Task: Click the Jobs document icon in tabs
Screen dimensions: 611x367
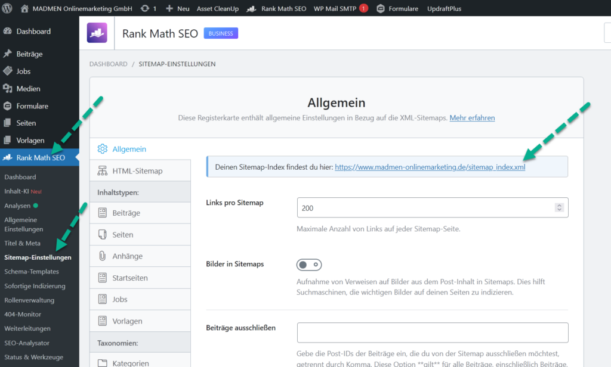Action: [x=103, y=299]
